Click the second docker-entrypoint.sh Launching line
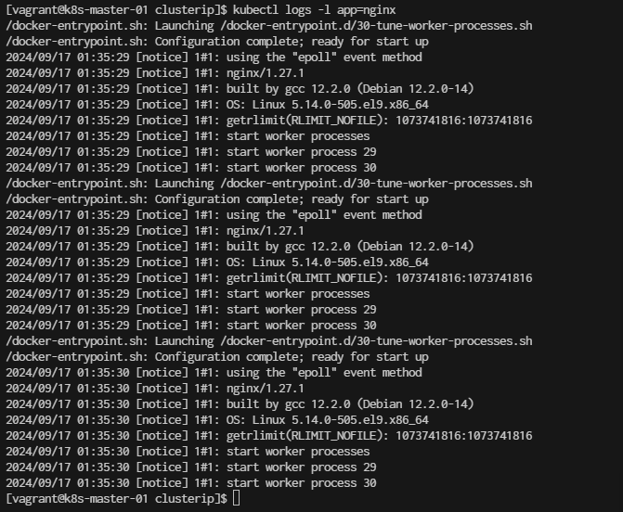 [269, 184]
